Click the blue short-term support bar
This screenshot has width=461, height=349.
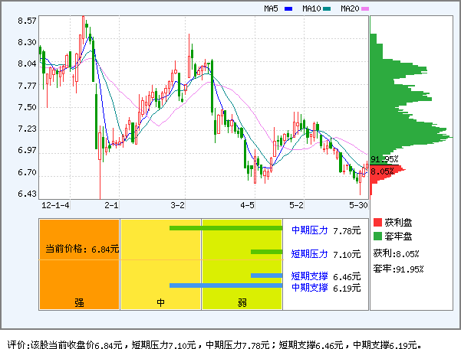pos(267,276)
